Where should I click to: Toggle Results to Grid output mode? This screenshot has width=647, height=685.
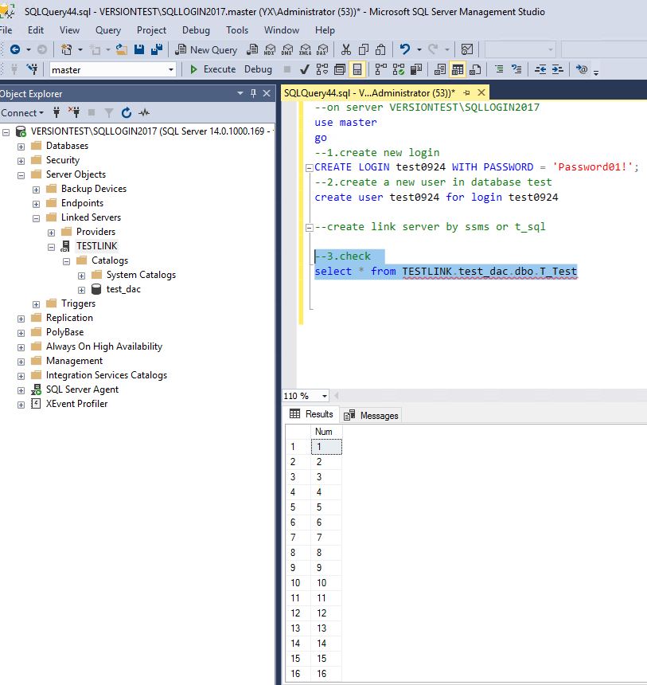pyautogui.click(x=457, y=69)
